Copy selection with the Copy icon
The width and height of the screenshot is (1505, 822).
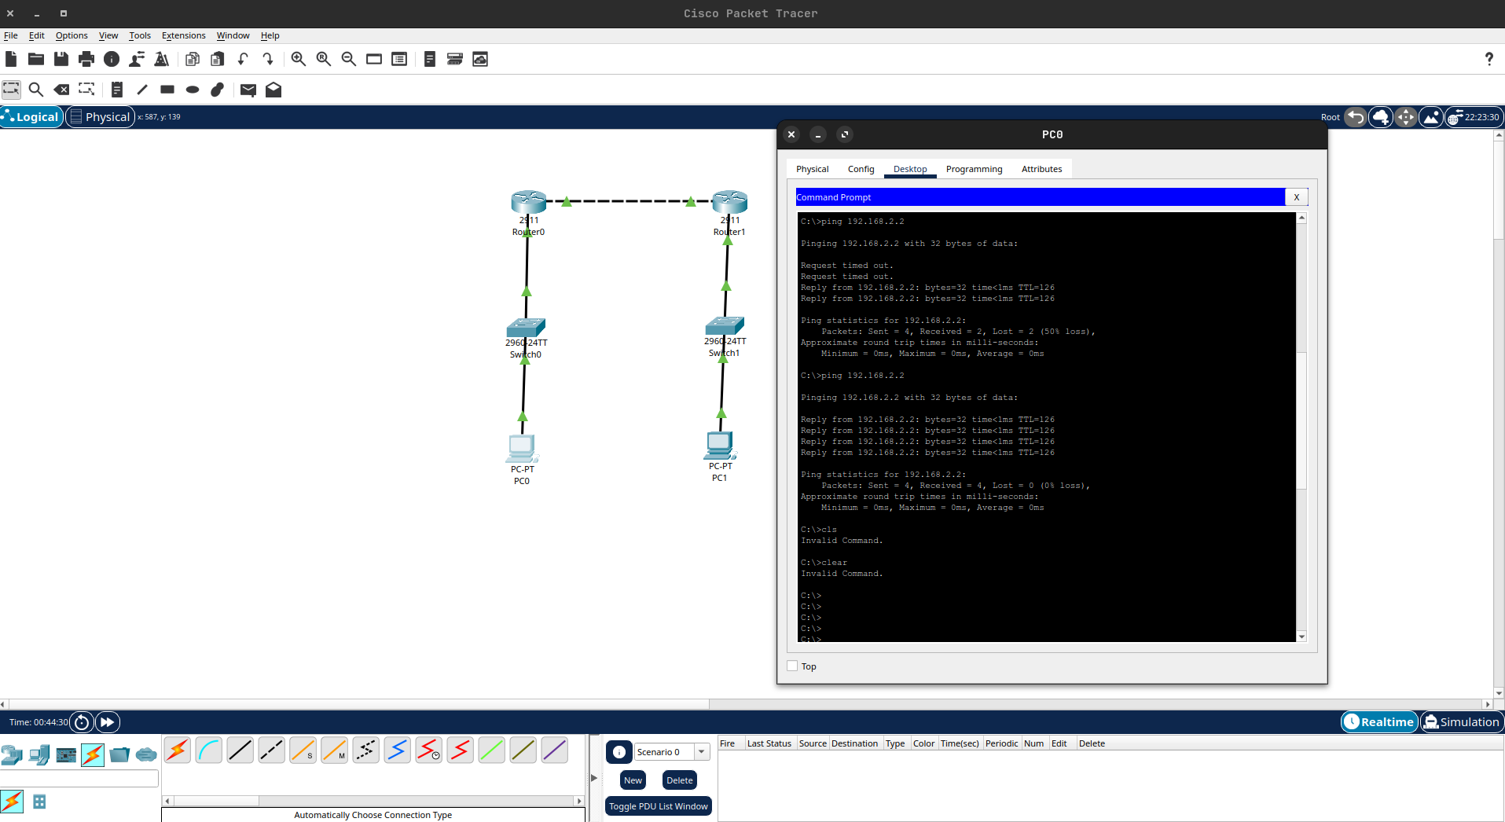(193, 59)
